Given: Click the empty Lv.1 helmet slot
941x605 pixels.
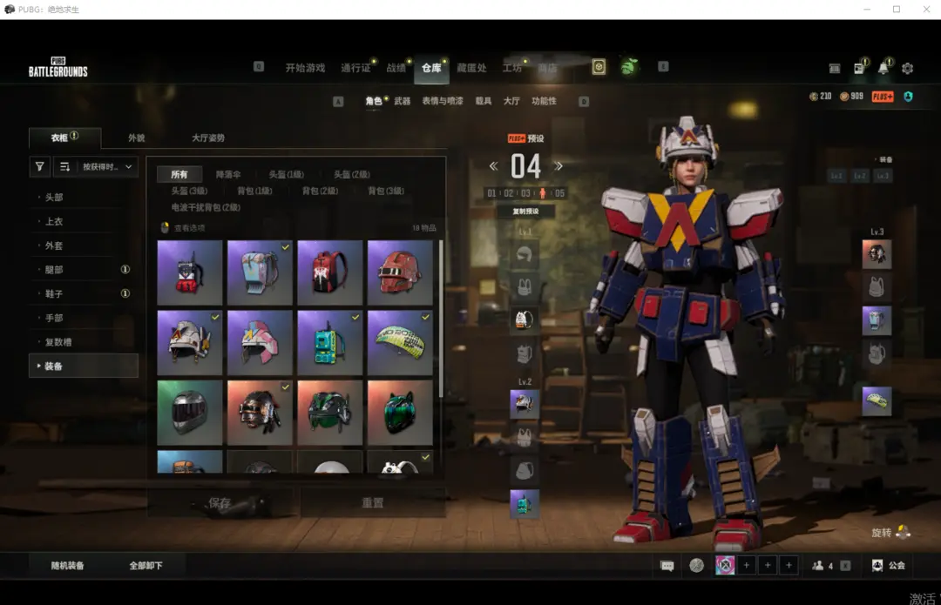Looking at the screenshot, I should (525, 254).
